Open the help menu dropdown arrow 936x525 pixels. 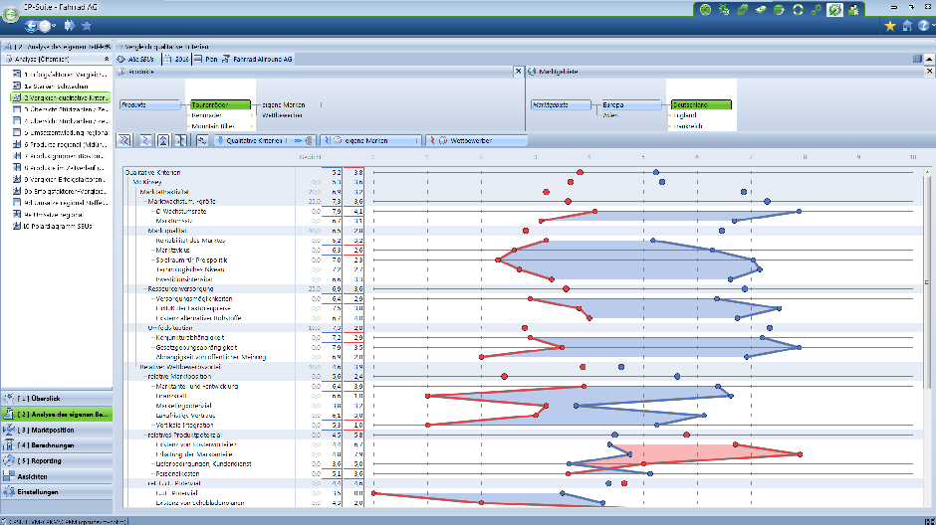click(x=932, y=26)
